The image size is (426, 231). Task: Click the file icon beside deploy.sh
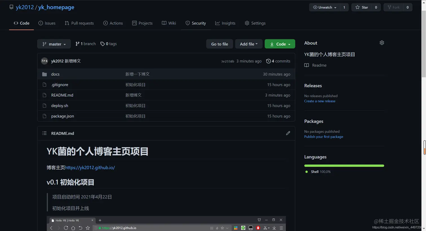click(44, 105)
